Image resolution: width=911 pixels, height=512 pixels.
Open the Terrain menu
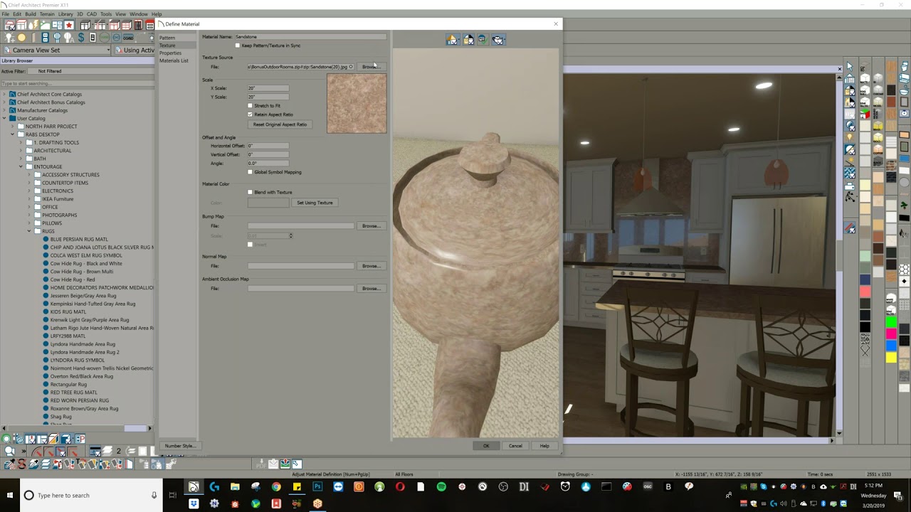point(46,14)
